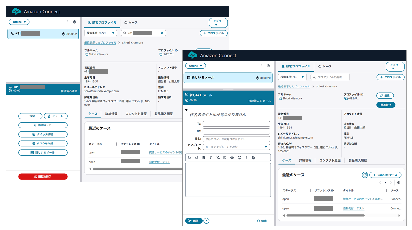
Task: Insert a hyperlink in the email
Action: click(232, 158)
